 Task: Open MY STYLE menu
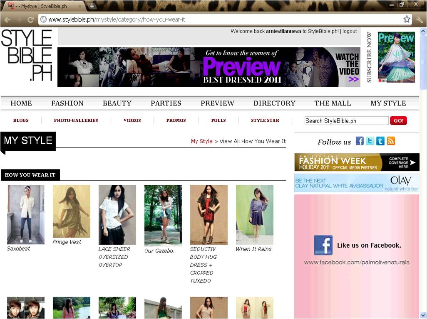388,103
